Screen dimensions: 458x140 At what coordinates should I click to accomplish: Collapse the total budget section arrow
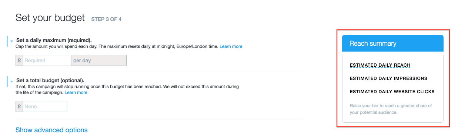pos(12,81)
